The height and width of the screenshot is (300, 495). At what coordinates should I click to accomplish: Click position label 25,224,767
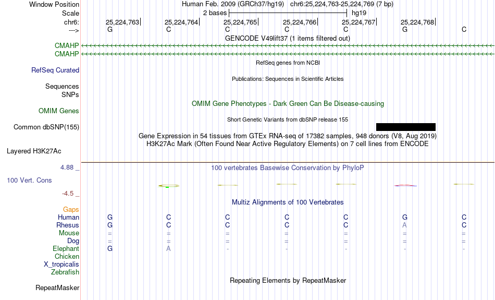tap(358, 22)
